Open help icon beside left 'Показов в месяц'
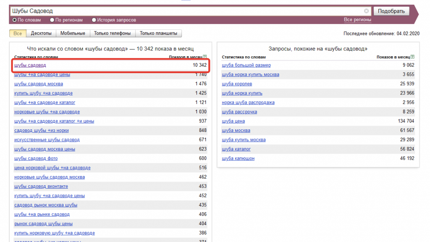This screenshot has height=242, width=430. click(205, 57)
